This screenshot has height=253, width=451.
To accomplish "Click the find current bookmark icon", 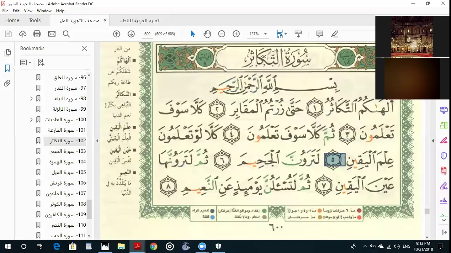I will pos(41,62).
